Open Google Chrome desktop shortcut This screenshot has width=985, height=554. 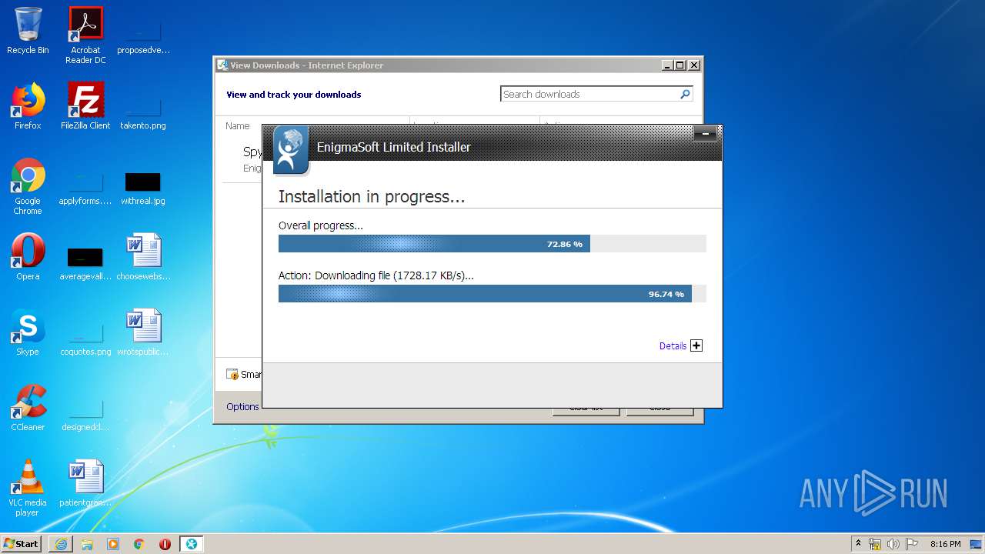pyautogui.click(x=28, y=186)
